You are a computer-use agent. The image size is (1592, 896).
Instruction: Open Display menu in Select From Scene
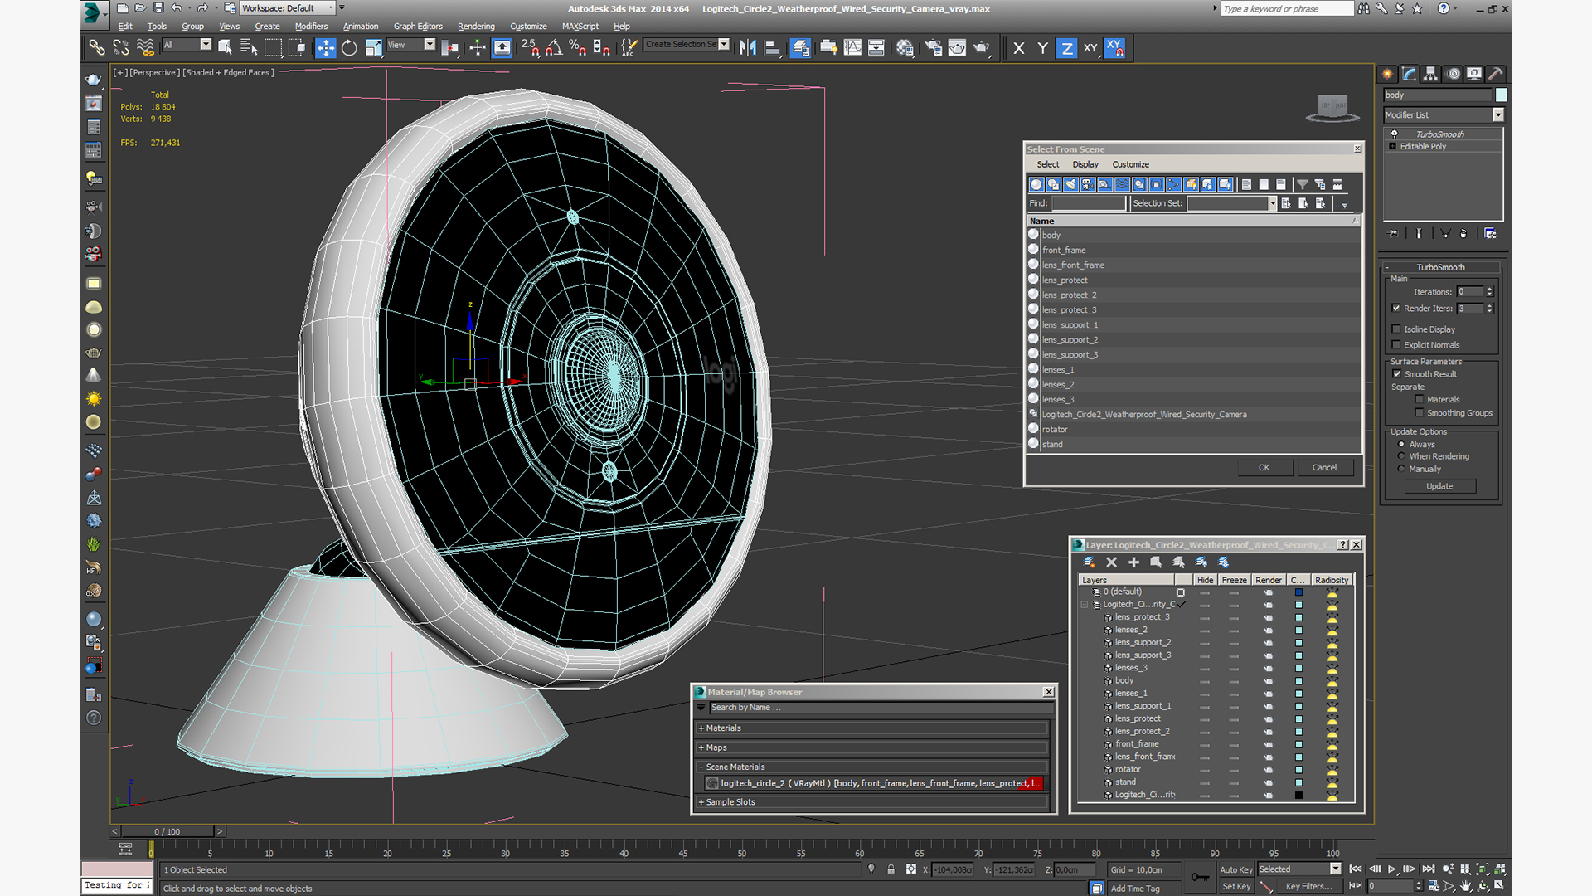1085,165
